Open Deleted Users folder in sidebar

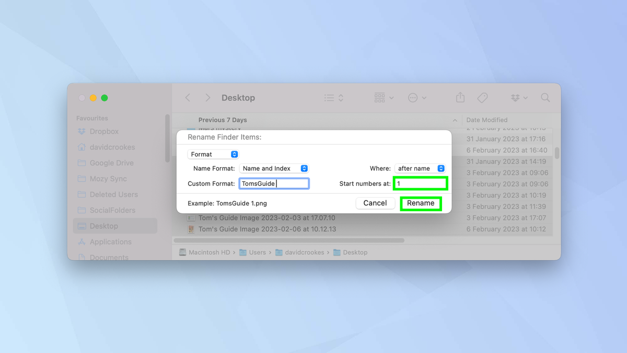(x=114, y=195)
